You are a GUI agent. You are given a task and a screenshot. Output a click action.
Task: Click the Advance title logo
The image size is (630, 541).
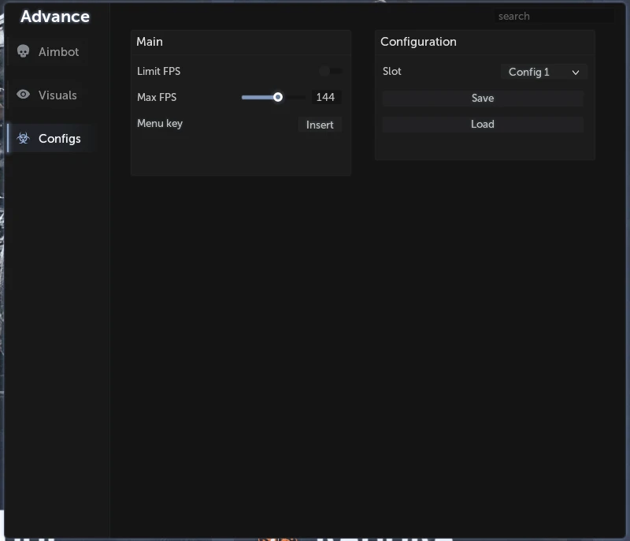55,17
